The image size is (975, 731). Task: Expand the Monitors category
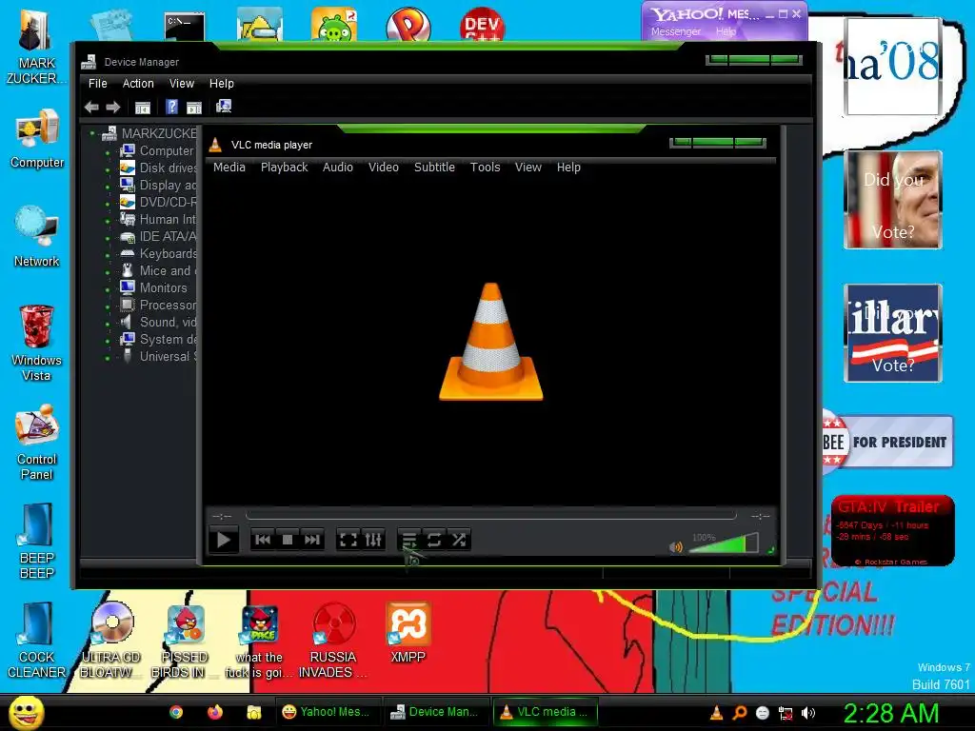pos(108,288)
